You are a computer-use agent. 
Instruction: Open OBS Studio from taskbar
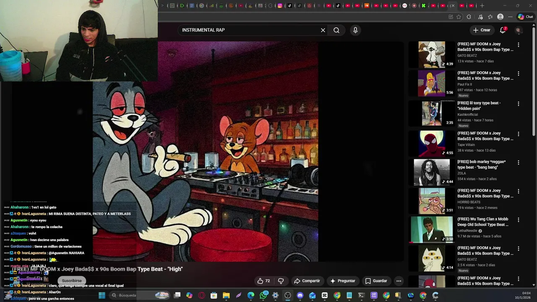(x=288, y=295)
